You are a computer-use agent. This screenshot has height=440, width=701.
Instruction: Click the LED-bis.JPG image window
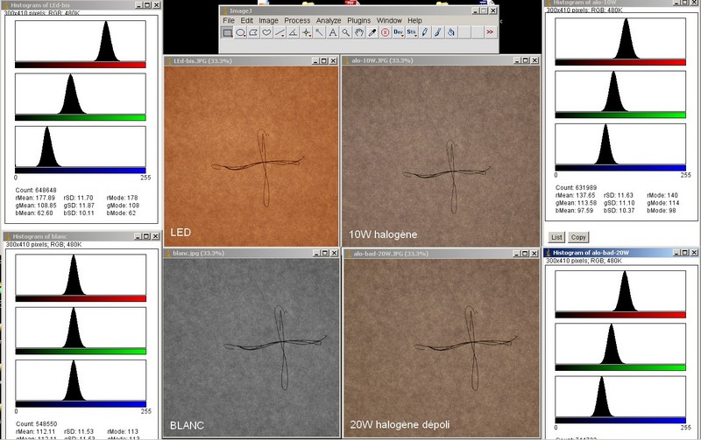pos(251,157)
